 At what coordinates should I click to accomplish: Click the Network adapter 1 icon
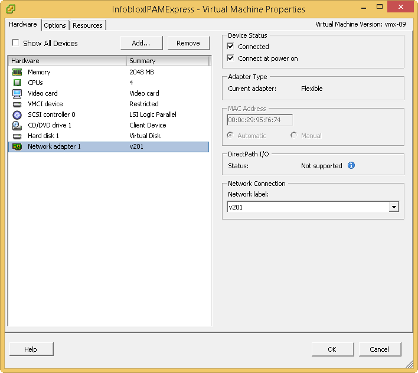tap(17, 146)
